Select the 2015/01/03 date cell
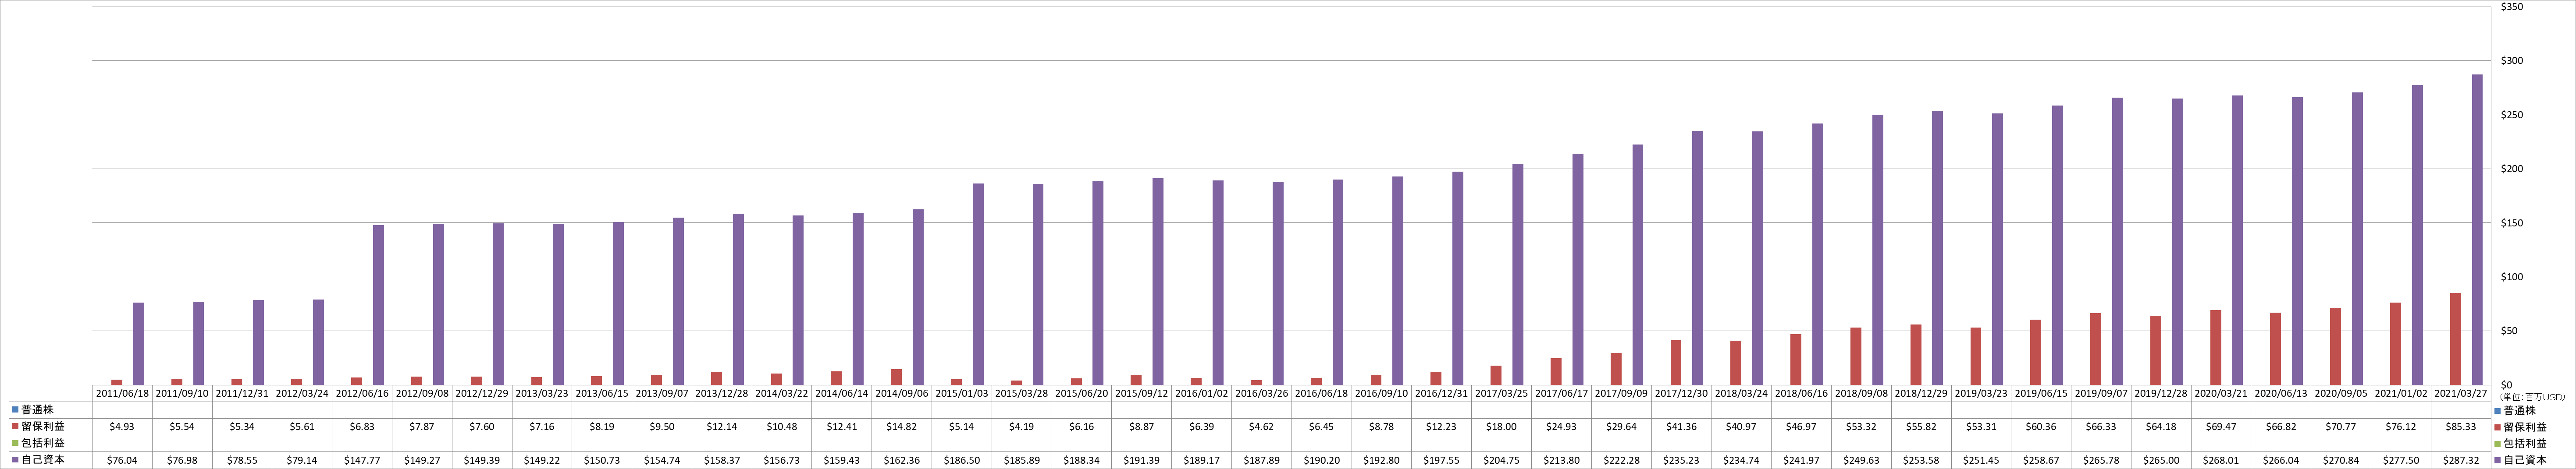 [x=962, y=393]
